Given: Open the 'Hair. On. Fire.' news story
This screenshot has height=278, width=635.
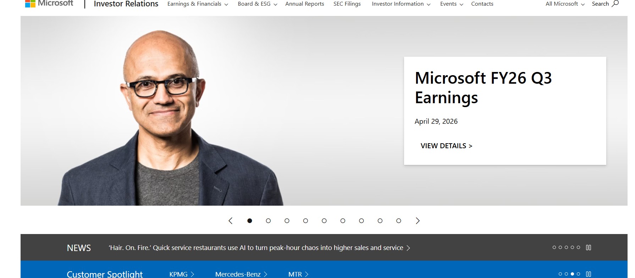Looking at the screenshot, I should 256,248.
